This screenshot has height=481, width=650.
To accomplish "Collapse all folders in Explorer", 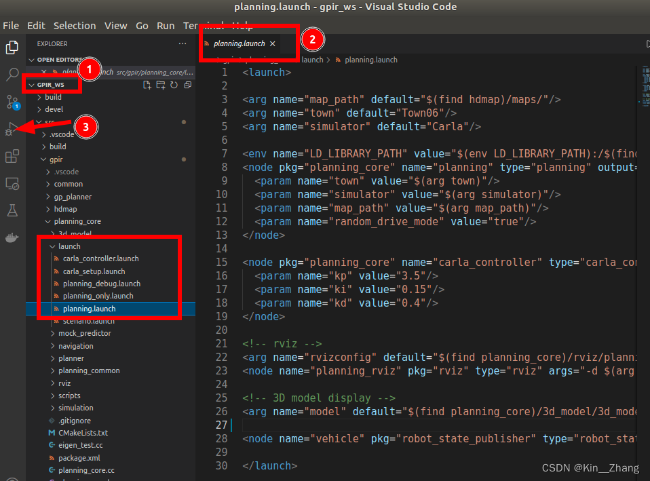I will [x=187, y=85].
